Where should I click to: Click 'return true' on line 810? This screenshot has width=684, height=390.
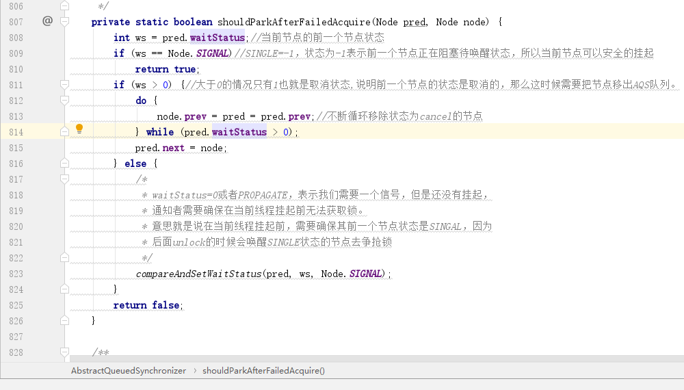[x=166, y=69]
